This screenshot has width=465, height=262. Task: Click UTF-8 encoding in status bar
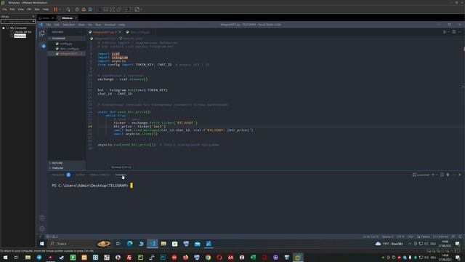point(400,237)
